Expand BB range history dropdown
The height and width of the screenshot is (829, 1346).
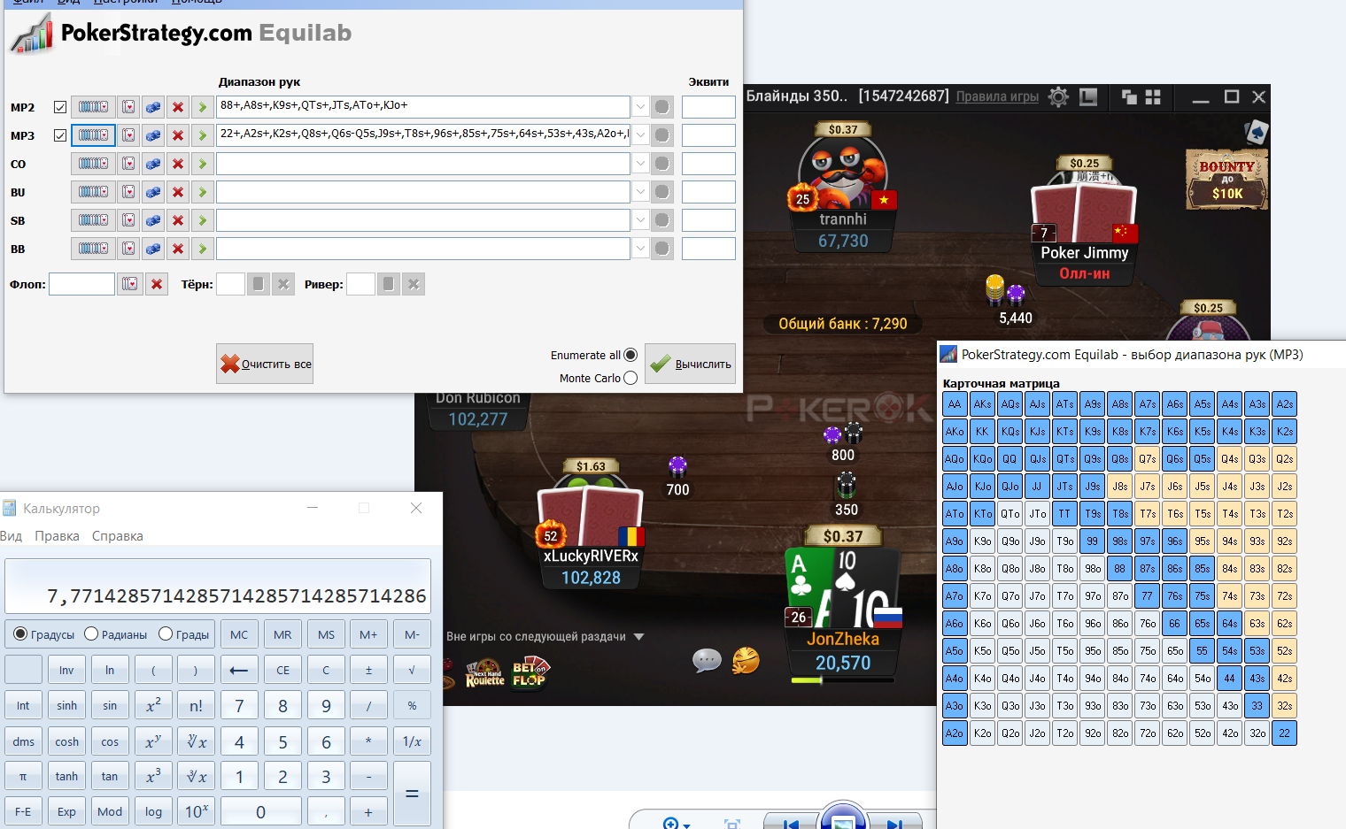click(640, 249)
